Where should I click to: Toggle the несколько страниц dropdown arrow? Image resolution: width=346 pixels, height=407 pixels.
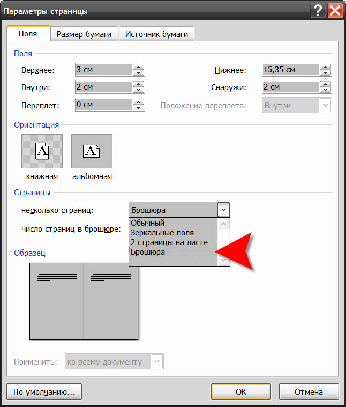(x=224, y=210)
